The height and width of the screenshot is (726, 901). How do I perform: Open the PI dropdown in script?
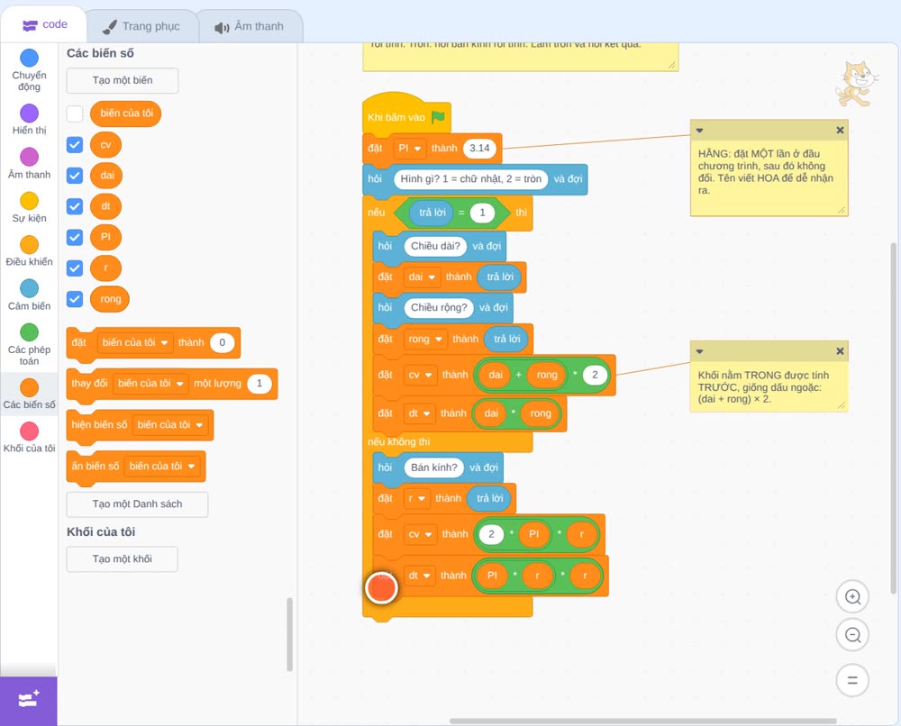click(x=410, y=149)
